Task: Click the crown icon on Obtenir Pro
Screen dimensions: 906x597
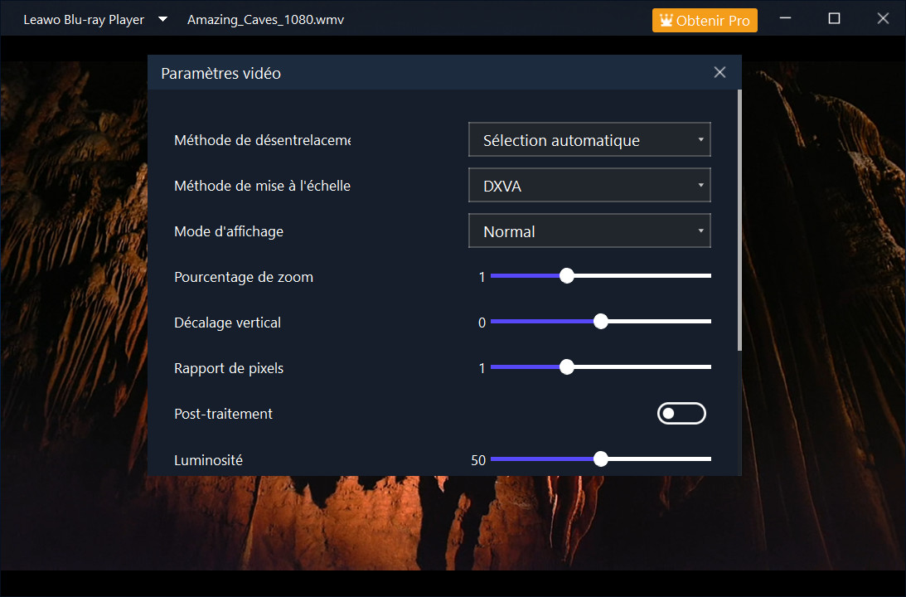Action: point(666,21)
